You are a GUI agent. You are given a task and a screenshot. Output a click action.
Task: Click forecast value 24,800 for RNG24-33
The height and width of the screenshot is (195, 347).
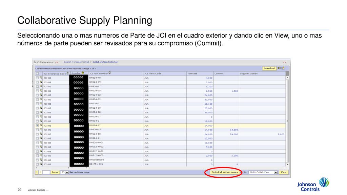point(208,95)
